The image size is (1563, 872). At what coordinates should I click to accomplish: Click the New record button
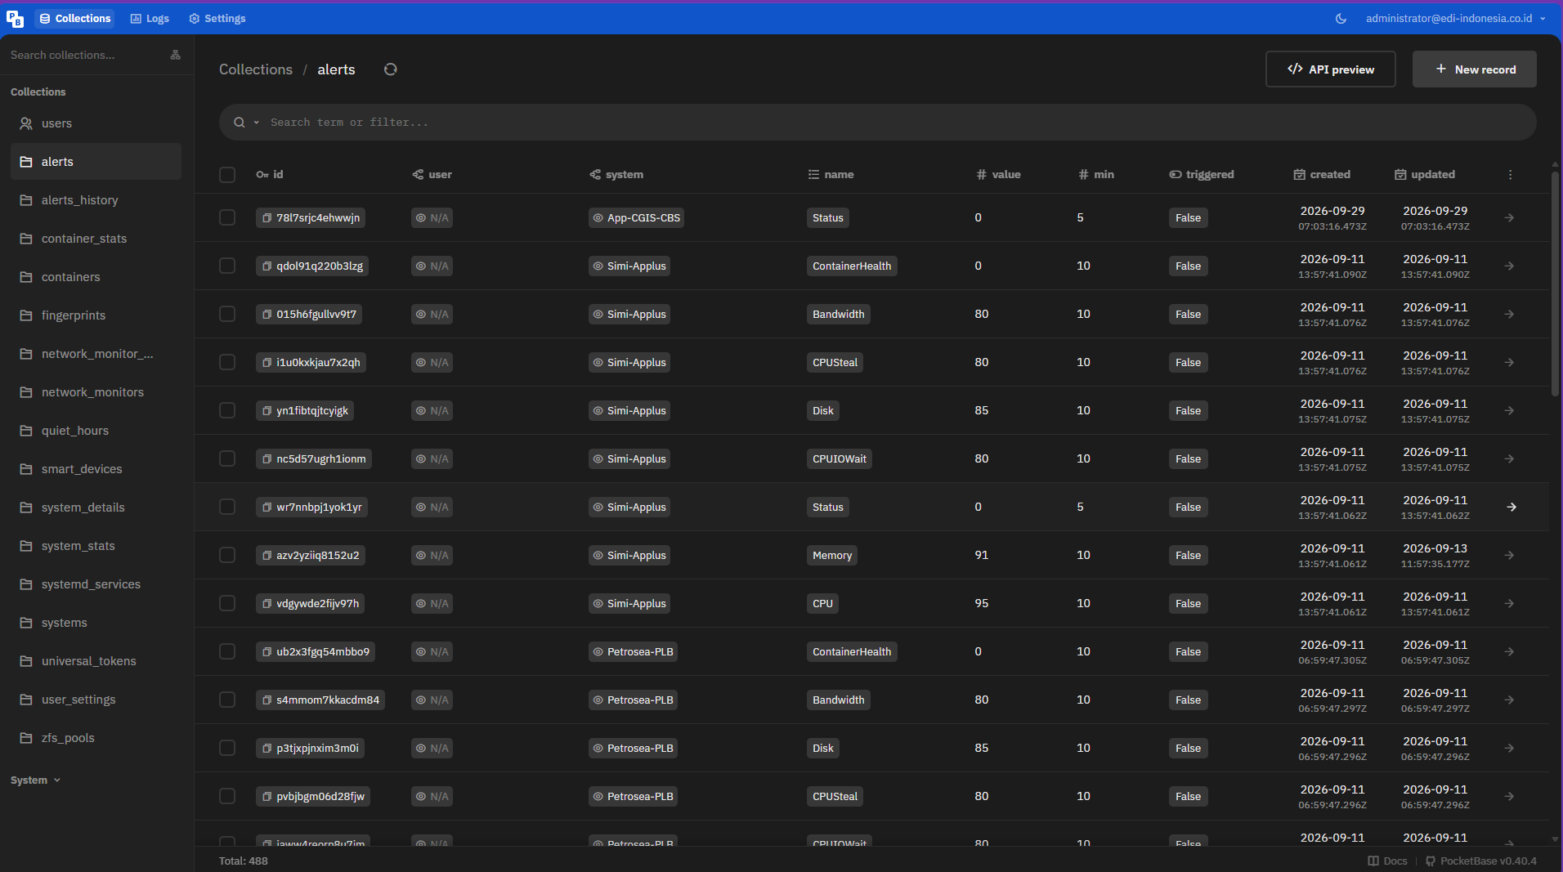tap(1475, 69)
